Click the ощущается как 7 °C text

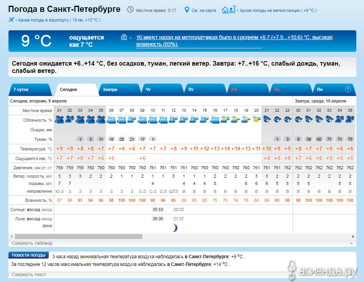click(86, 41)
